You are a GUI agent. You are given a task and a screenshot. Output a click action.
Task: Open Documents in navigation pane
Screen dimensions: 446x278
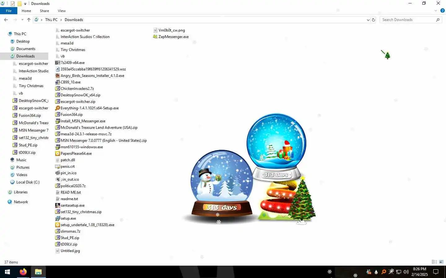tap(26, 49)
